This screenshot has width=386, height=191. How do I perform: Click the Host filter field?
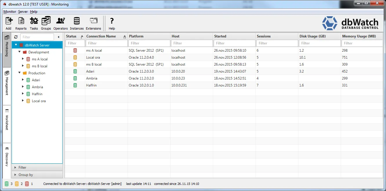tap(192, 43)
